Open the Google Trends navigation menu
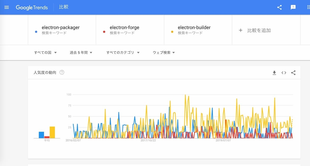The width and height of the screenshot is (310, 166). [x=6, y=7]
